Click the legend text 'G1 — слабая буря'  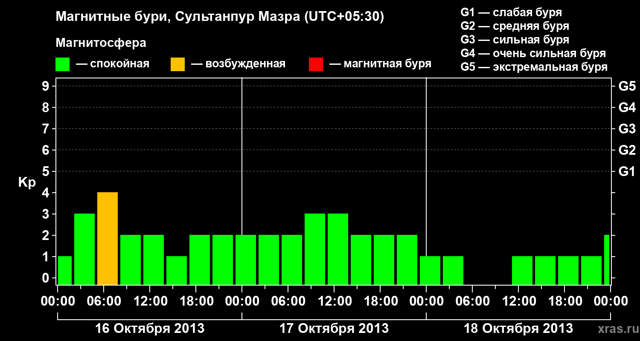coord(512,12)
